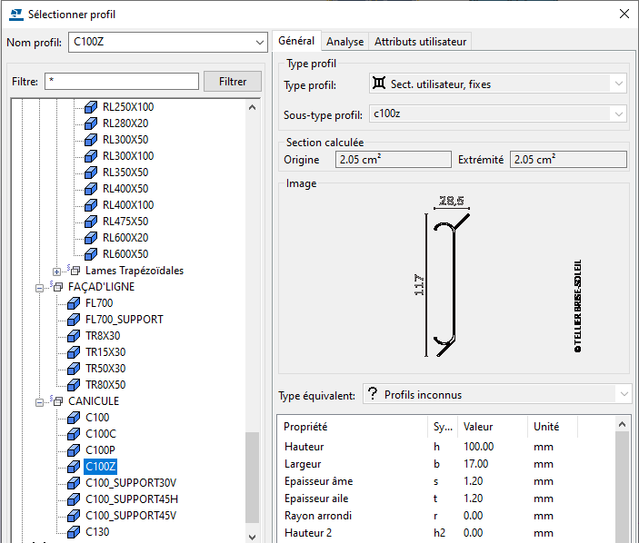Select the C100C profile in tree
This screenshot has height=543, width=639.
coord(100,434)
